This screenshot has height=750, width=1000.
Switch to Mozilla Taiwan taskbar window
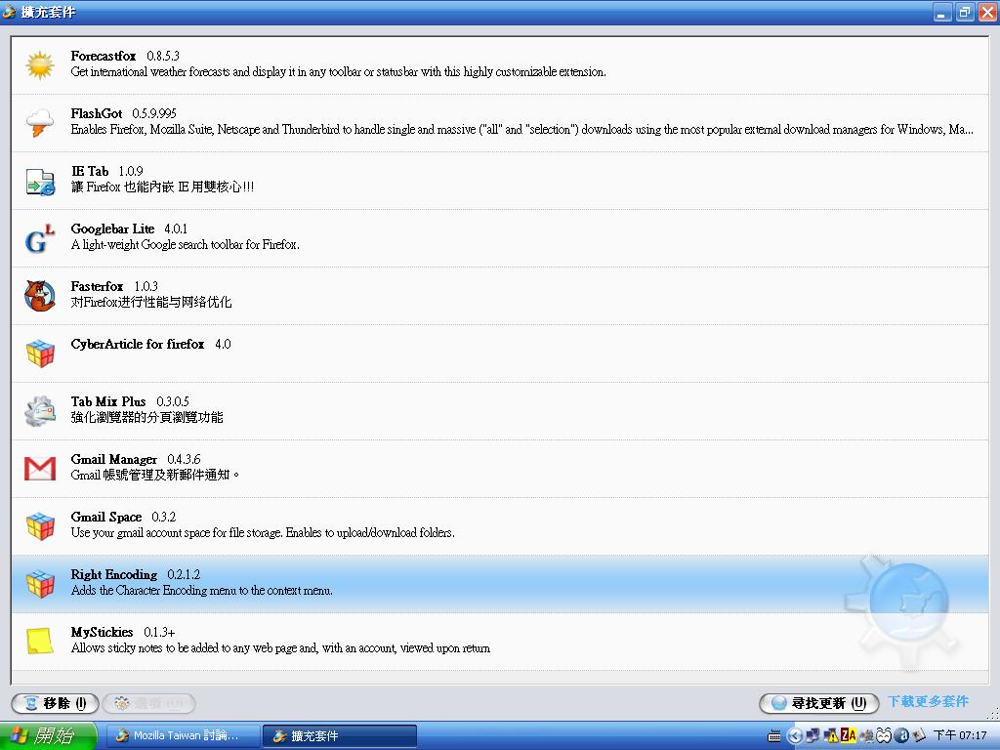tap(184, 735)
